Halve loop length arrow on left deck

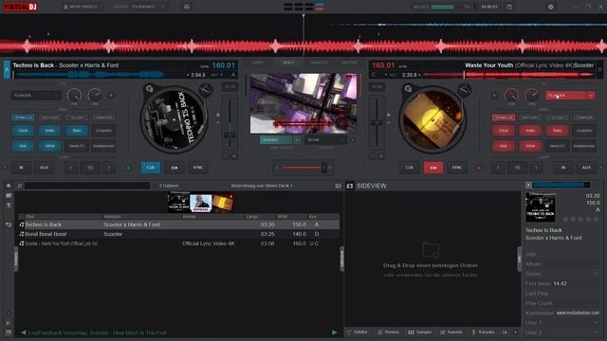click(71, 168)
